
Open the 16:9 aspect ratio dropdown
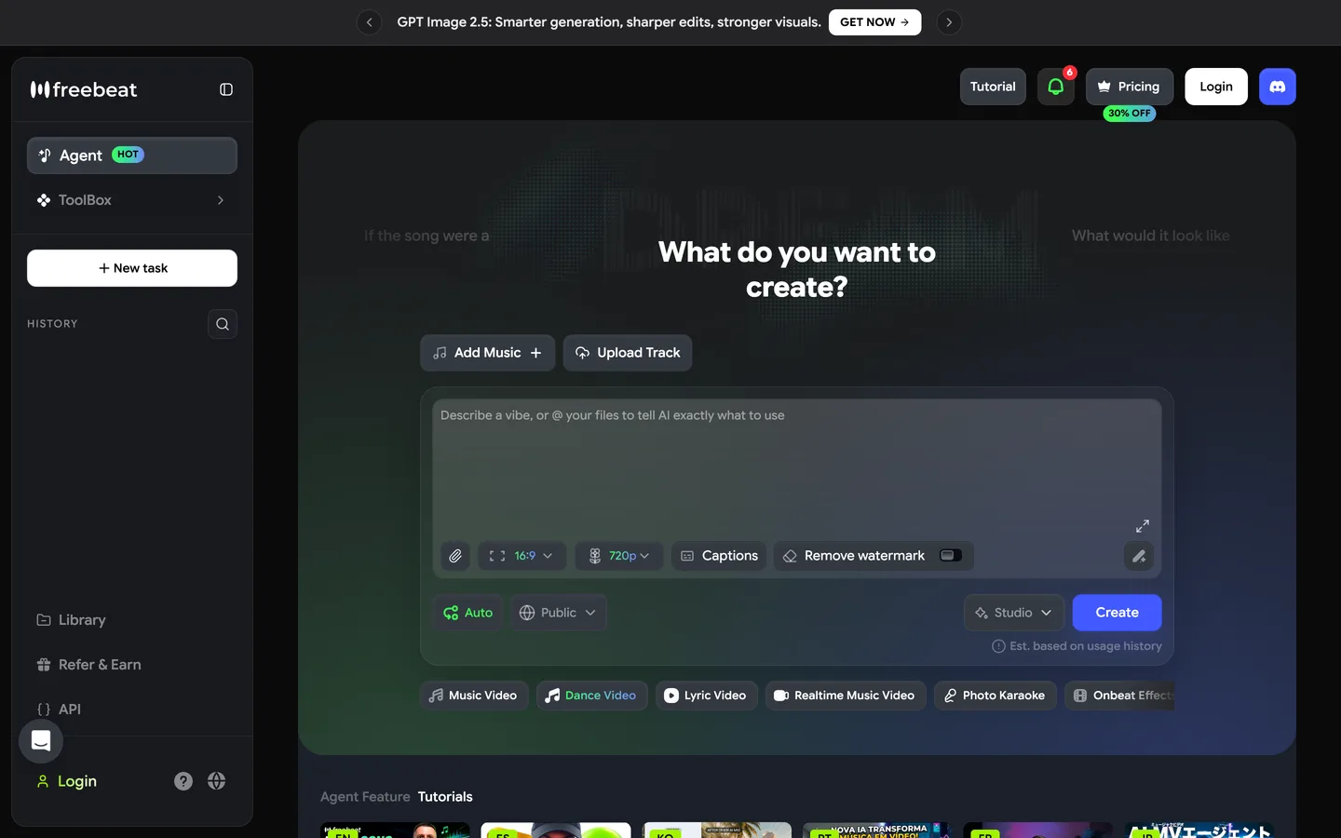click(521, 556)
